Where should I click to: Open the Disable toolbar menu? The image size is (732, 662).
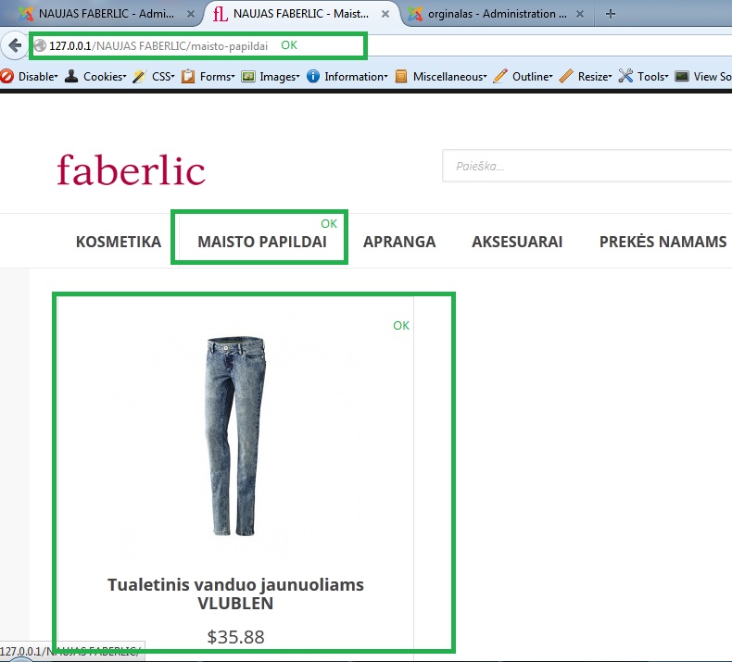pyautogui.click(x=38, y=77)
